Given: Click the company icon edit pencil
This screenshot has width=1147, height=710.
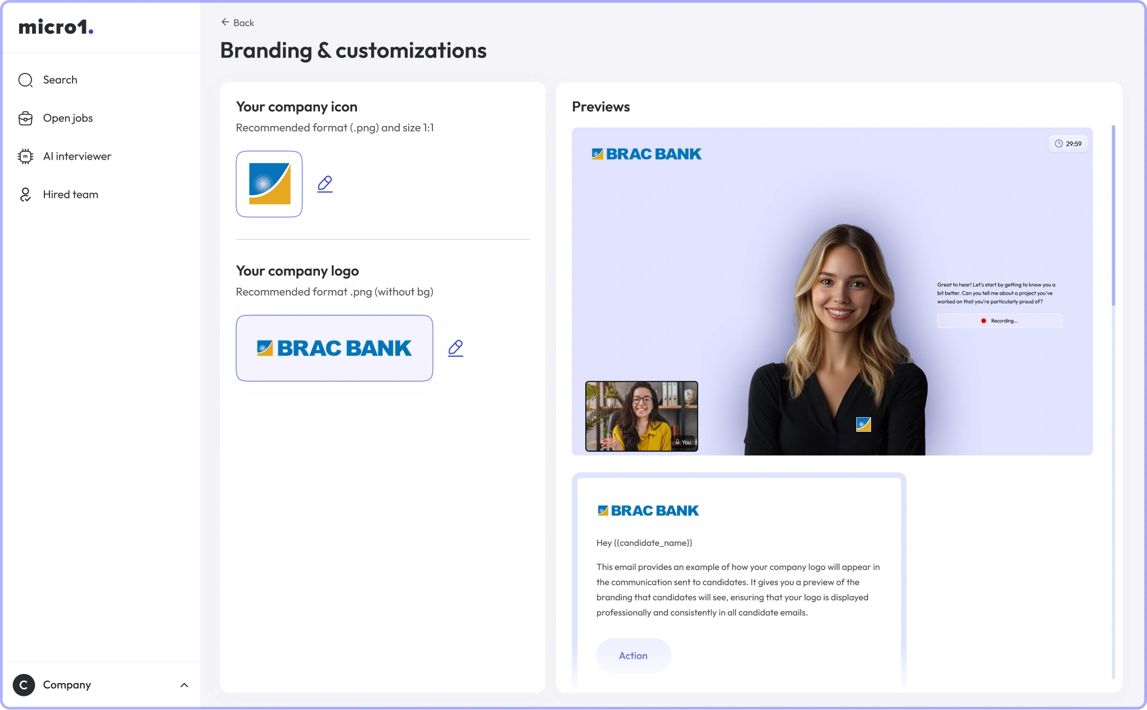Looking at the screenshot, I should pos(325,184).
